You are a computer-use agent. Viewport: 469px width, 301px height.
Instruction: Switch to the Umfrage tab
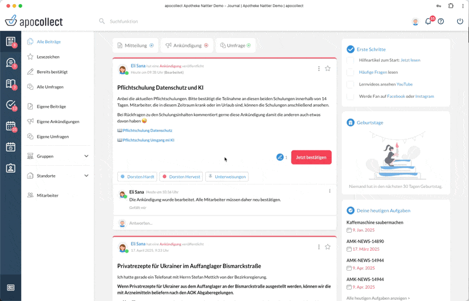pos(236,45)
